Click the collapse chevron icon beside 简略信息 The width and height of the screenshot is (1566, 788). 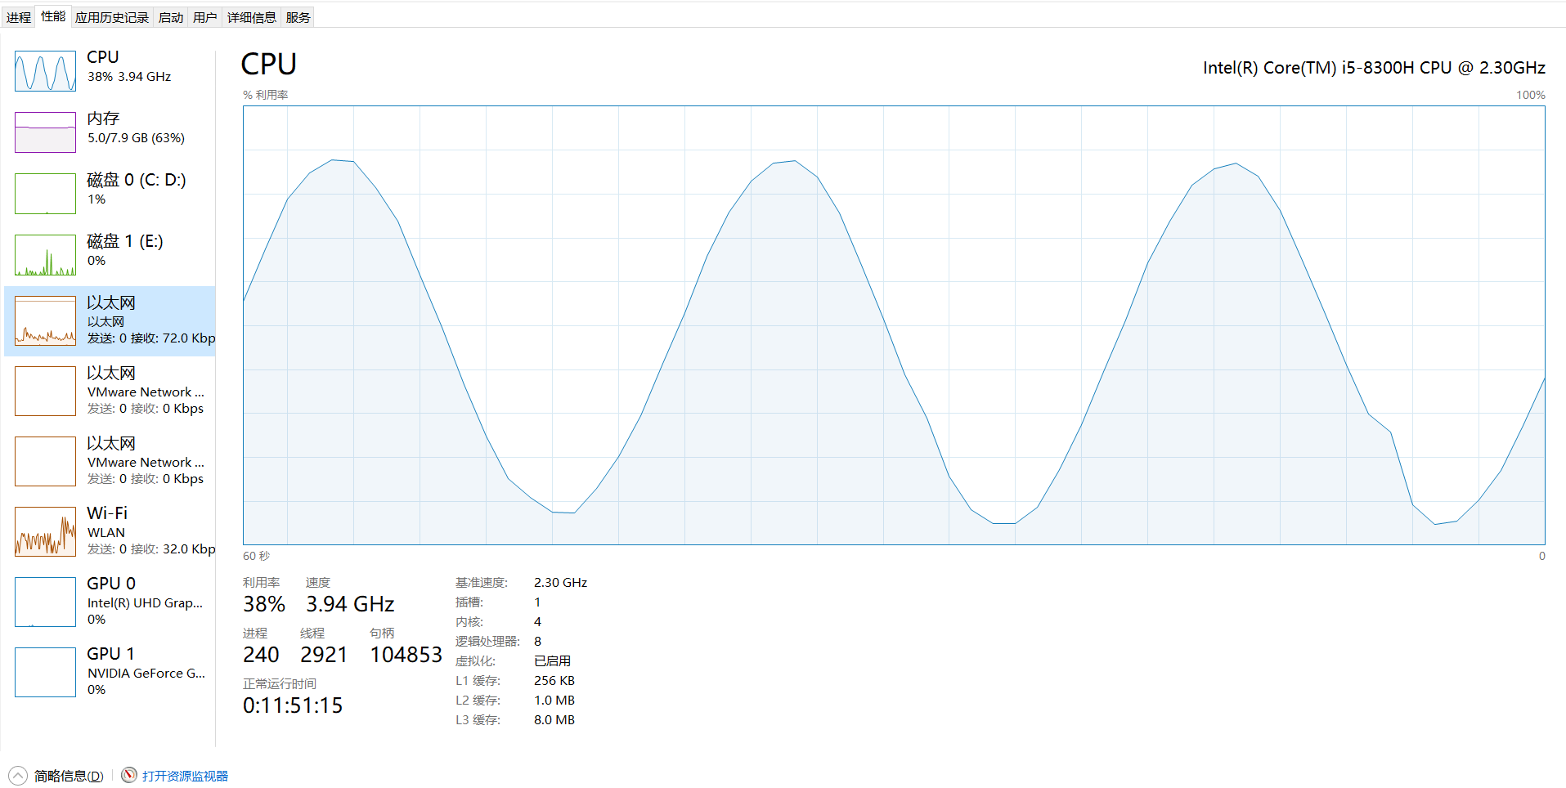pos(18,776)
